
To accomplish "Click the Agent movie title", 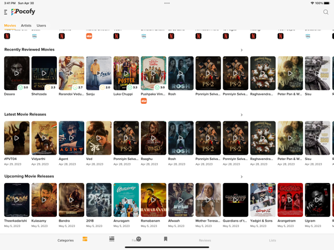I will (x=64, y=159).
